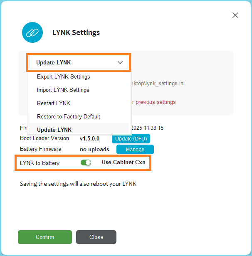The height and width of the screenshot is (256, 252).
Task: Click the LYNK Settings title heading
Action: pos(76,32)
